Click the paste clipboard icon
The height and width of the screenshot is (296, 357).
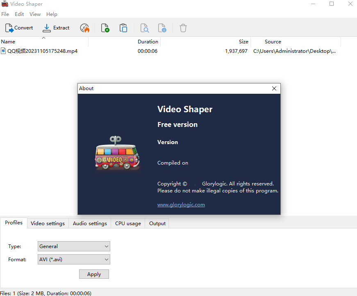[x=123, y=28]
